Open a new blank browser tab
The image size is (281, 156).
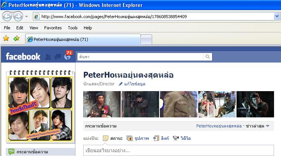coord(146,40)
